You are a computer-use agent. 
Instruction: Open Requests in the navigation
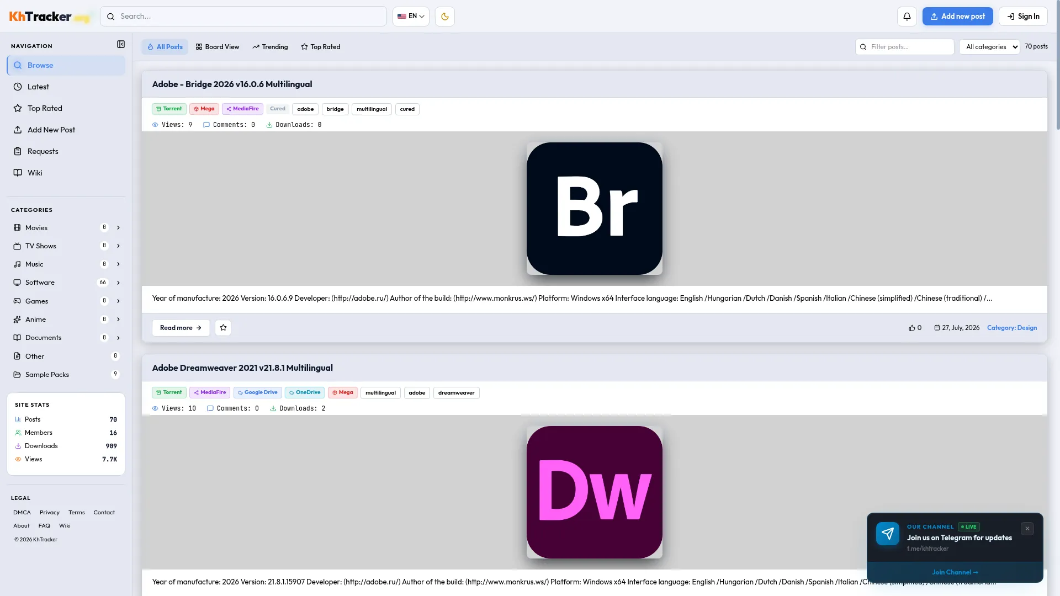pos(66,151)
